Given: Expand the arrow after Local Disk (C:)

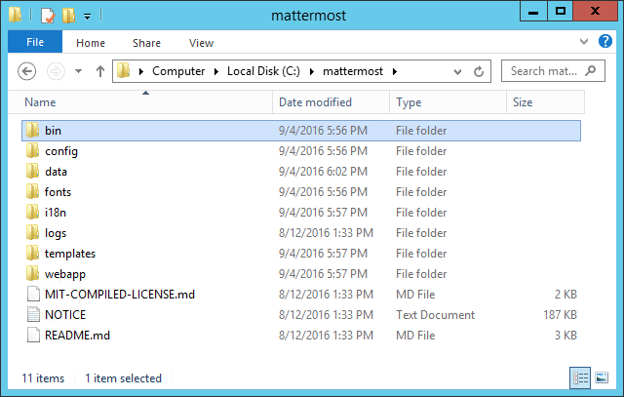Looking at the screenshot, I should click(312, 71).
